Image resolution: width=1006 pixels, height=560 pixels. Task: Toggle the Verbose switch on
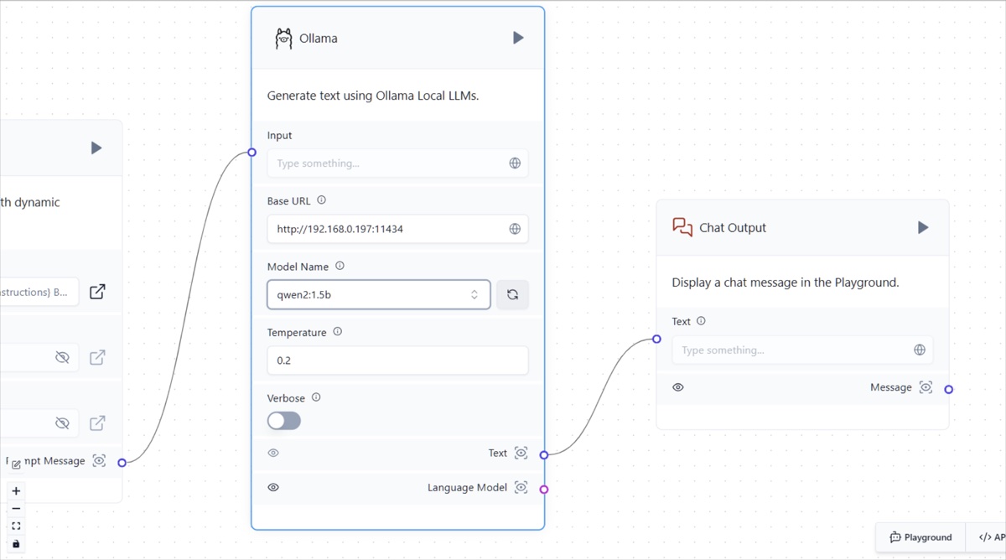(x=284, y=421)
